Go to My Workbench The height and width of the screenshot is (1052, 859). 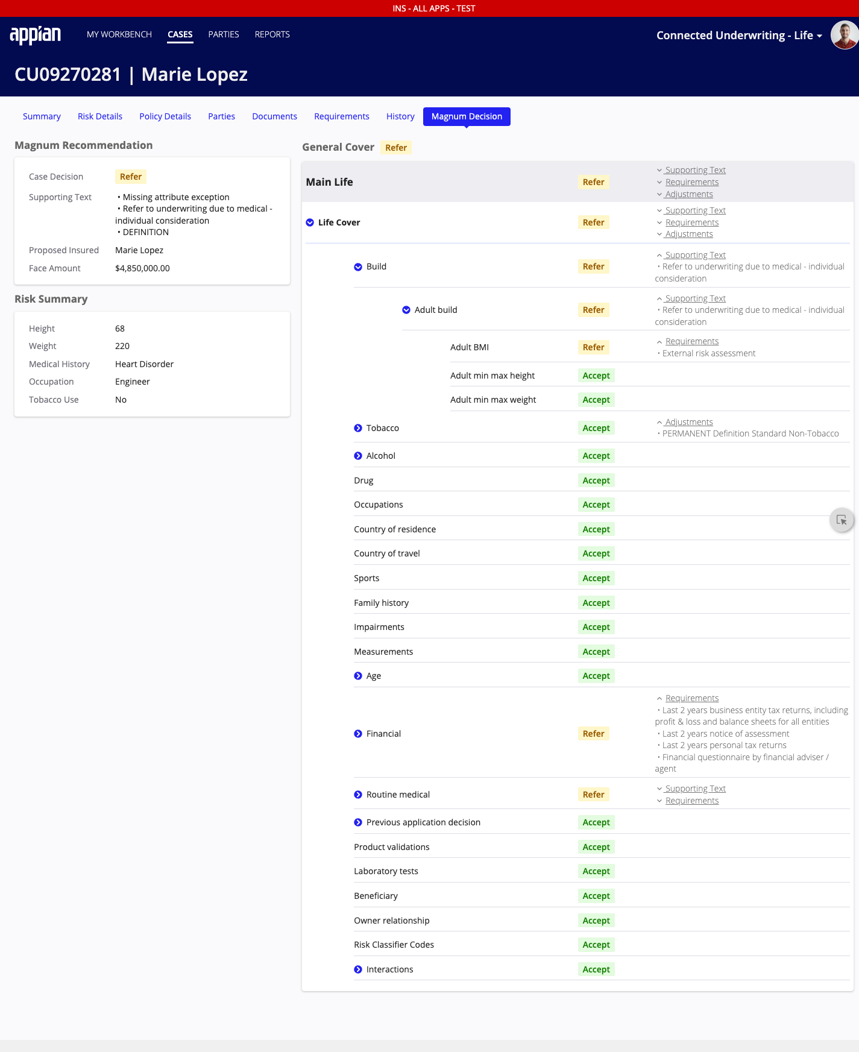[x=119, y=34]
